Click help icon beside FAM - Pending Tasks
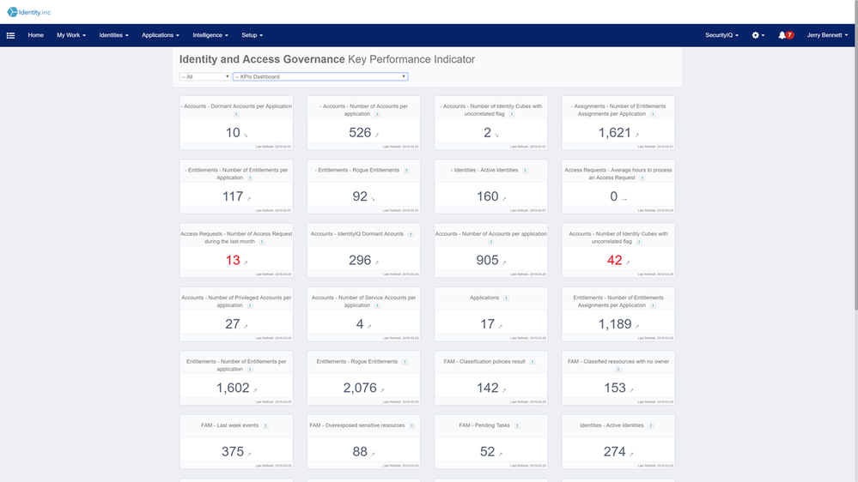Screen dimensions: 858x482 pyautogui.click(x=516, y=425)
